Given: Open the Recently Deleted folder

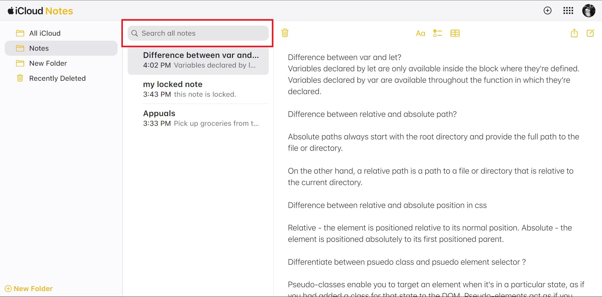Looking at the screenshot, I should click(57, 78).
